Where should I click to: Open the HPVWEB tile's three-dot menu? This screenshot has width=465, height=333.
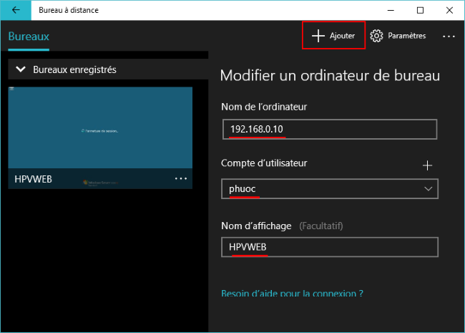(x=180, y=178)
